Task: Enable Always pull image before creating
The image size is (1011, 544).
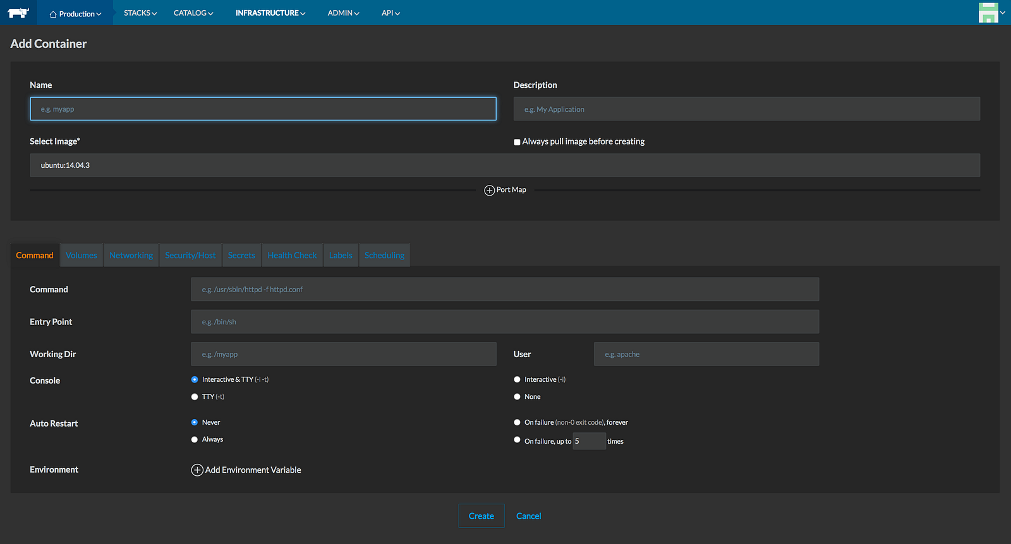Action: coord(517,142)
